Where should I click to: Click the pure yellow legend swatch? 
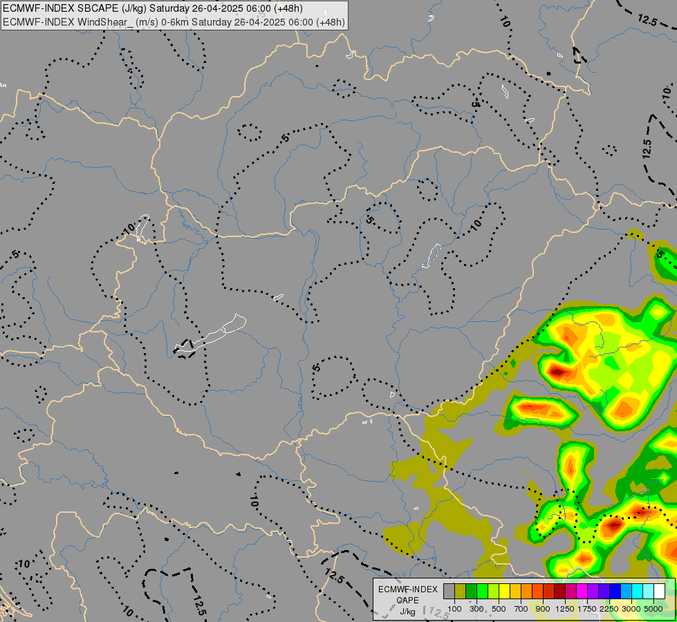coord(504,592)
